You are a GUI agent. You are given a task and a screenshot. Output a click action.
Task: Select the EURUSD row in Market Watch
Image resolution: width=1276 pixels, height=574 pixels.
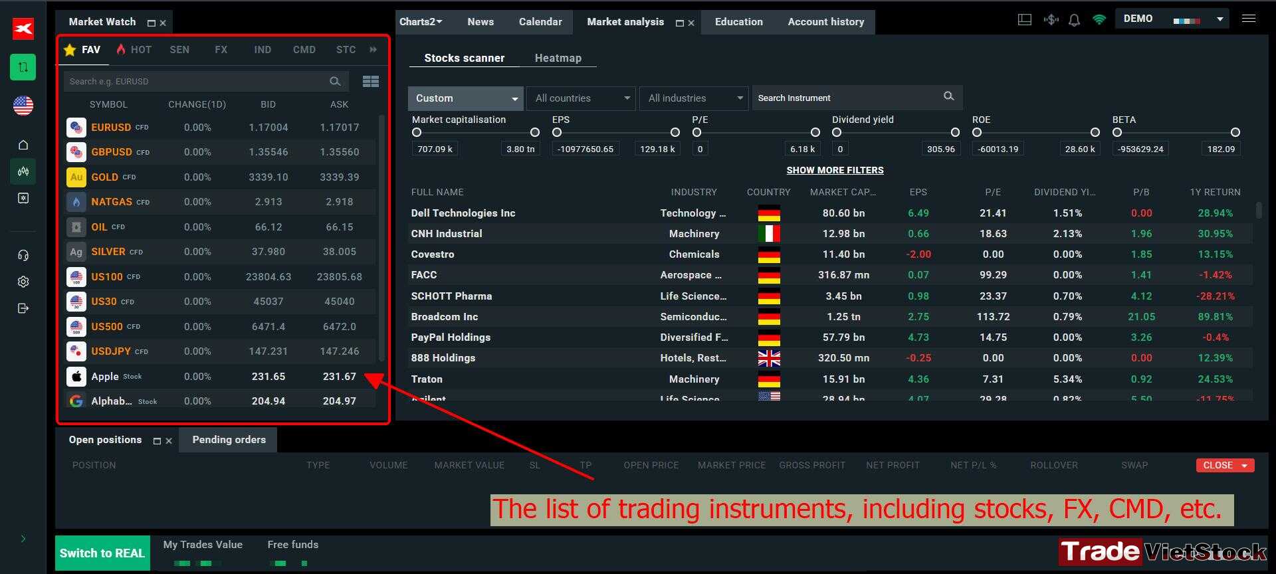(x=221, y=128)
